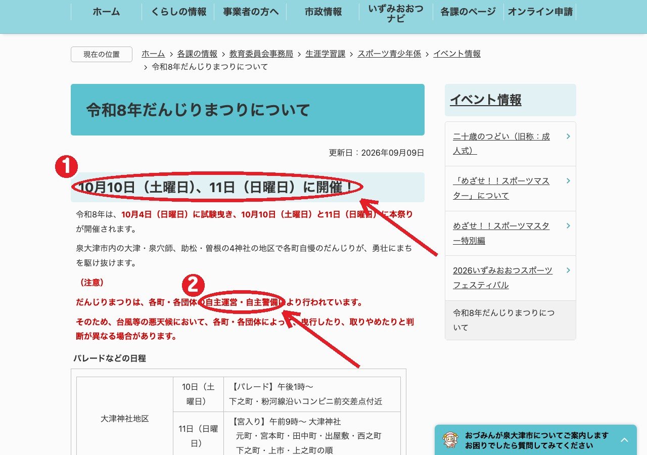Viewport: 647px width, 455px height.
Task: Follow the ホーム breadcrumb link
Action: tap(153, 54)
